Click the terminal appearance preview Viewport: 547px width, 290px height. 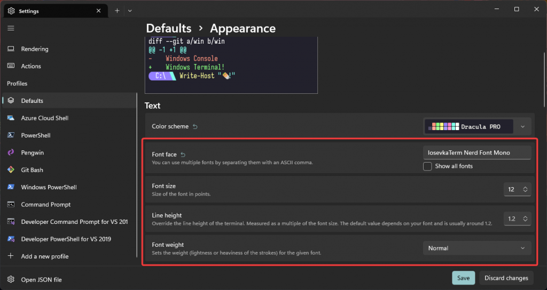pyautogui.click(x=231, y=65)
